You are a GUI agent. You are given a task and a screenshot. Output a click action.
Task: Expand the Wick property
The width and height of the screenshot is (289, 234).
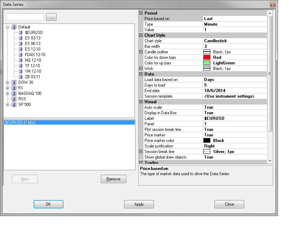pyautogui.click(x=141, y=68)
